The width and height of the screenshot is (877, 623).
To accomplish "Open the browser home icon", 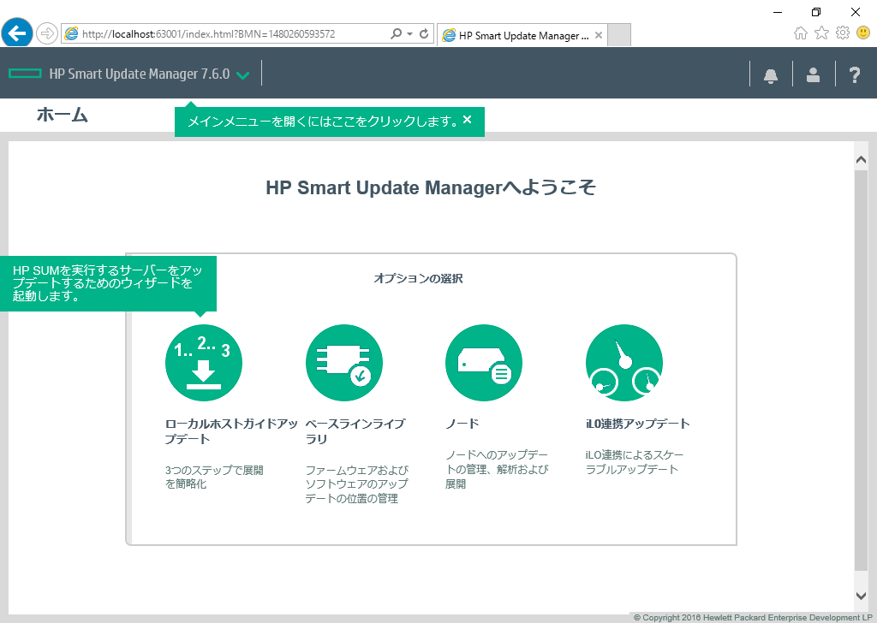I will click(801, 33).
